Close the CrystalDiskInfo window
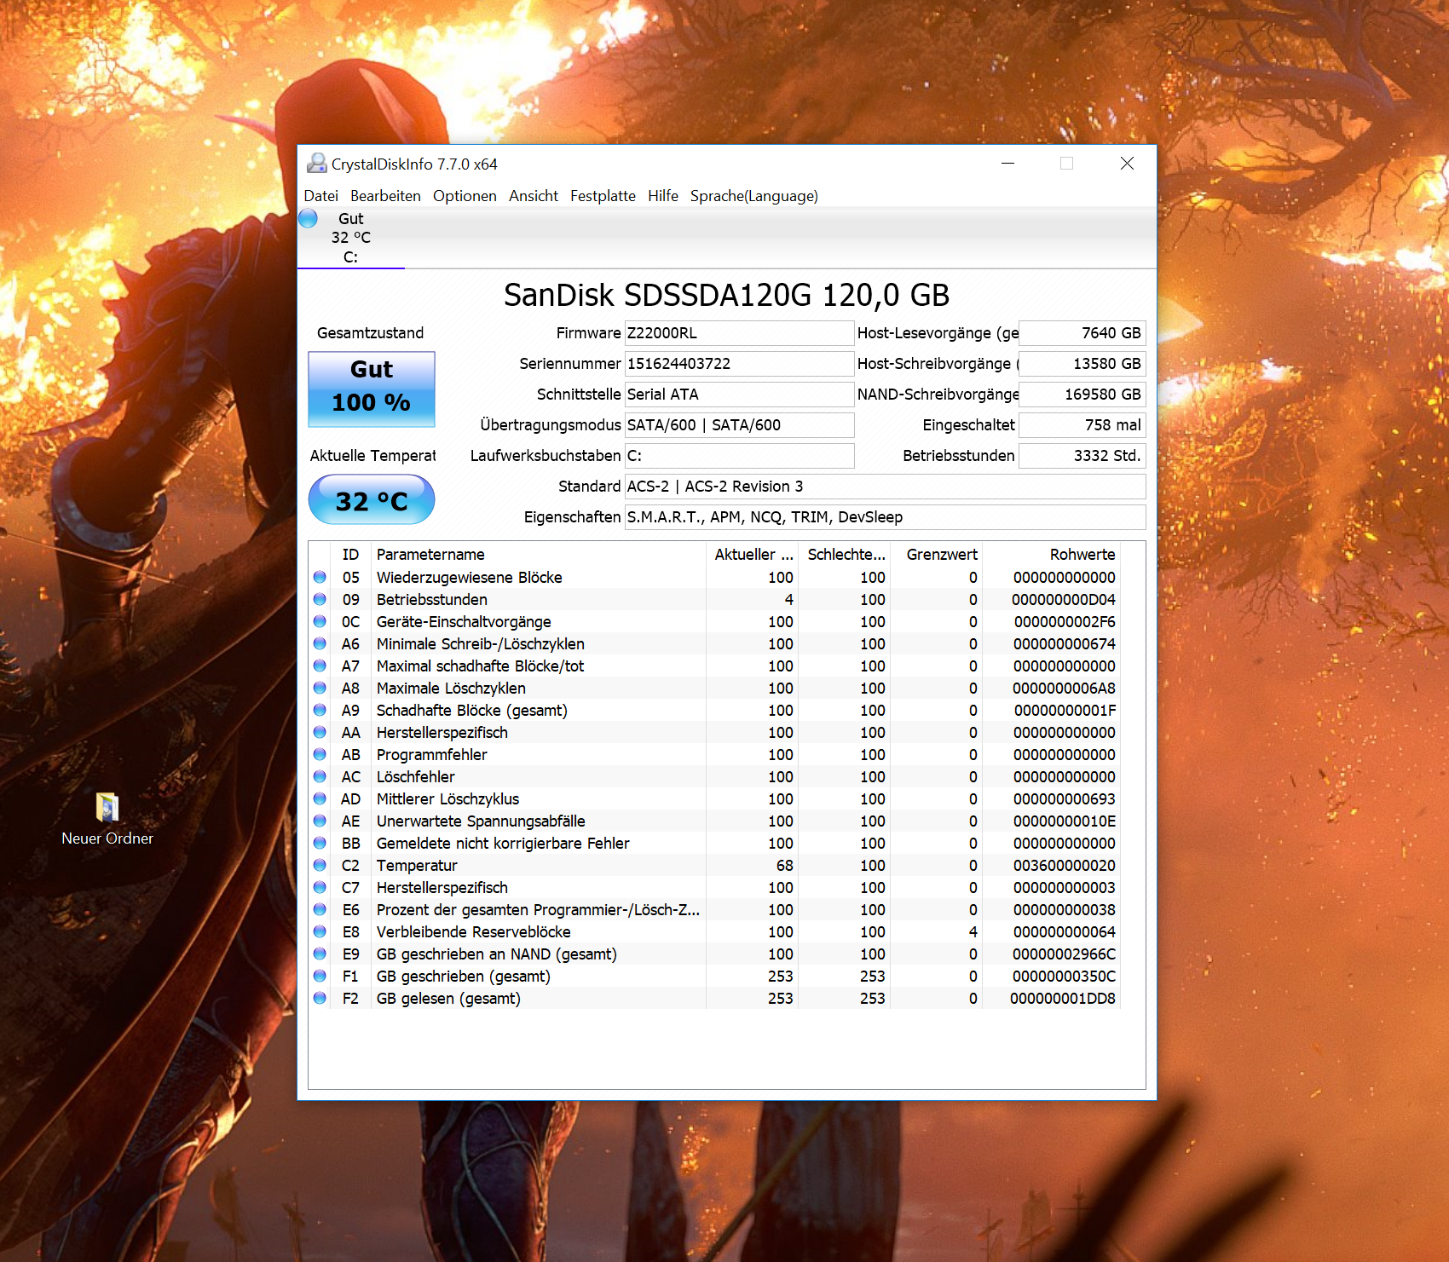Image resolution: width=1449 pixels, height=1262 pixels. coord(1127,163)
